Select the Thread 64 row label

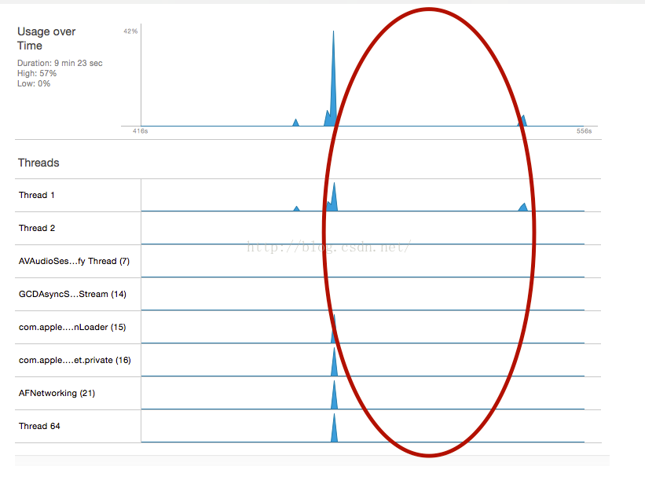pos(39,426)
